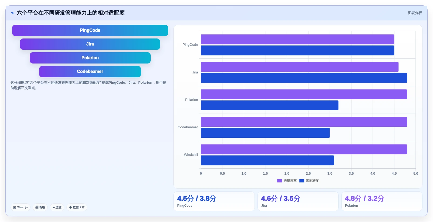Screen dimensions: 433x222
Task: Click Windchill's blue 落地难度 bar
Action: (267, 160)
